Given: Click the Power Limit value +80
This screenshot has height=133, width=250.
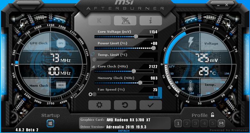Looking at the screenshot, I should (154, 43).
